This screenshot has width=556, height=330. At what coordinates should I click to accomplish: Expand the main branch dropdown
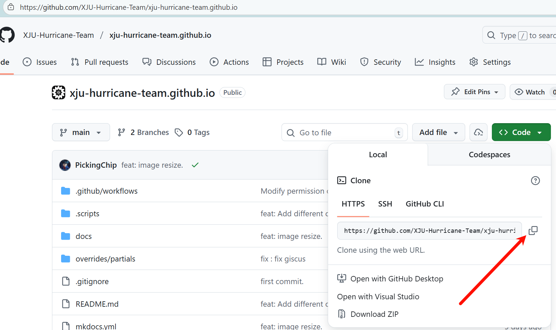click(81, 132)
